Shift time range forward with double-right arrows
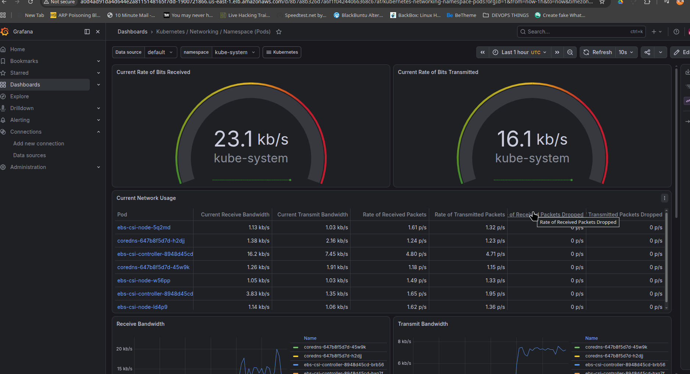This screenshot has height=374, width=690. [x=557, y=52]
